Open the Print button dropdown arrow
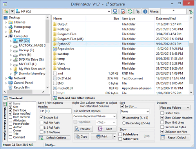 tap(114, 136)
